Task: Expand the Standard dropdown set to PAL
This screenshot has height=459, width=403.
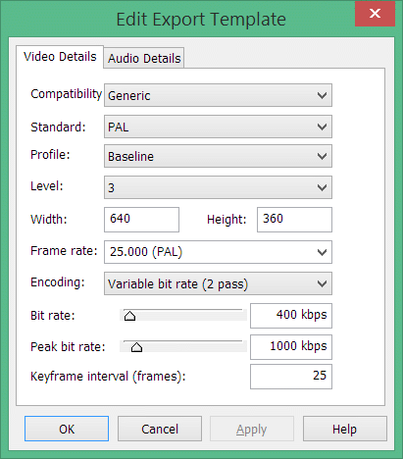Action: [218, 127]
